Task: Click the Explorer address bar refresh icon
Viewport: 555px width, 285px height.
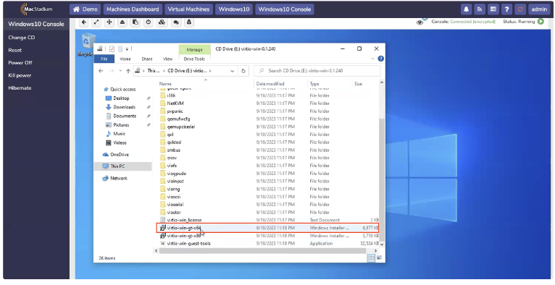Action: pos(243,71)
